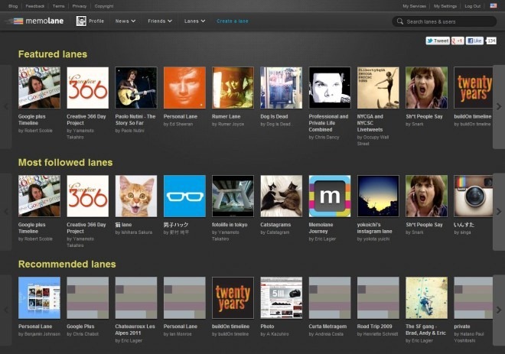Open NYCGA ballerina thumbnail

(378, 88)
